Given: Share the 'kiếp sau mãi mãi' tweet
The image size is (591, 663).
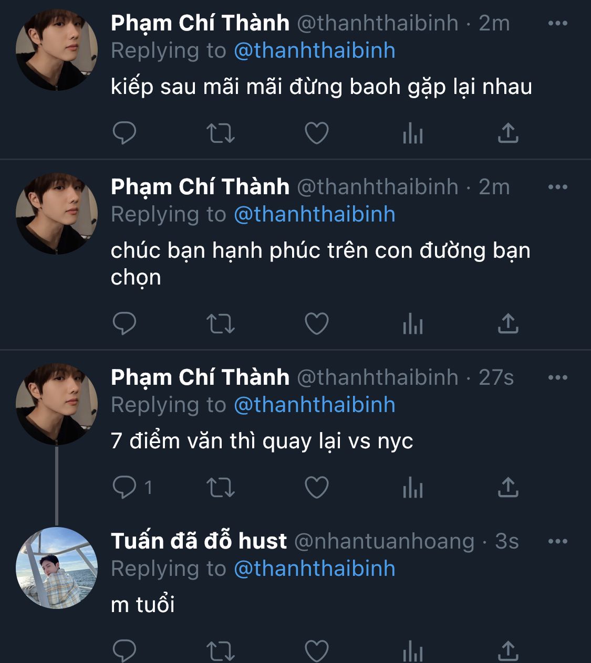Looking at the screenshot, I should (507, 133).
